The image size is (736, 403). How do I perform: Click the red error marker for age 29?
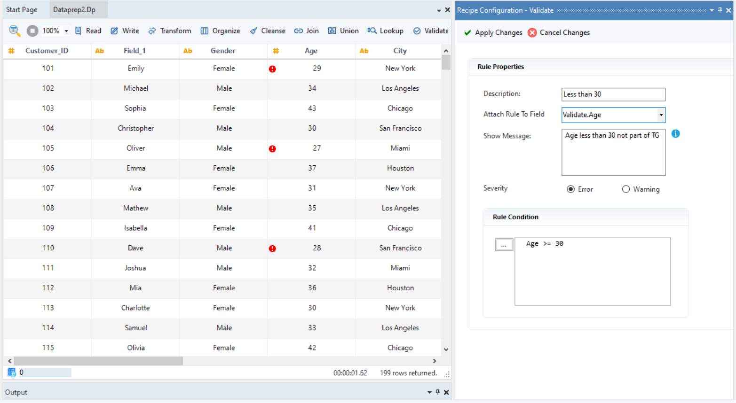pyautogui.click(x=272, y=69)
